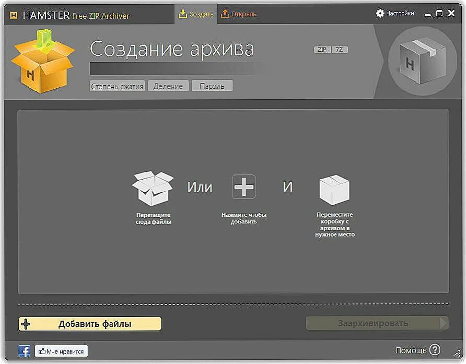Screen dimensions: 466x364
Task: Click Добавить файлы button
Action: [x=90, y=324]
